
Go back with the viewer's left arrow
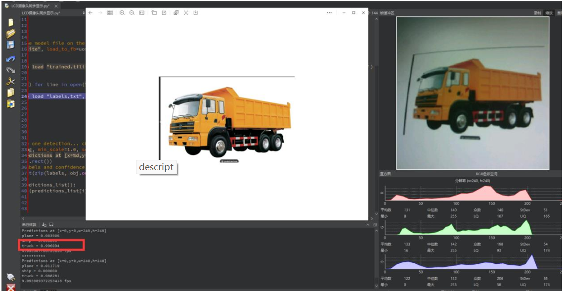tap(90, 13)
